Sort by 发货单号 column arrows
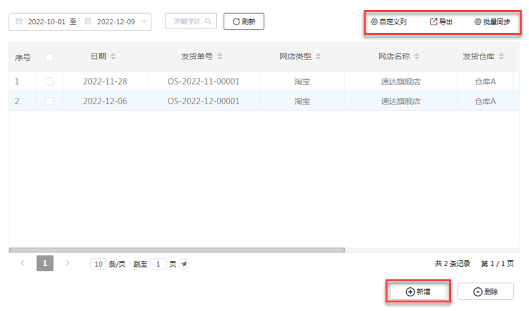This screenshot has height=311, width=529. tap(220, 57)
